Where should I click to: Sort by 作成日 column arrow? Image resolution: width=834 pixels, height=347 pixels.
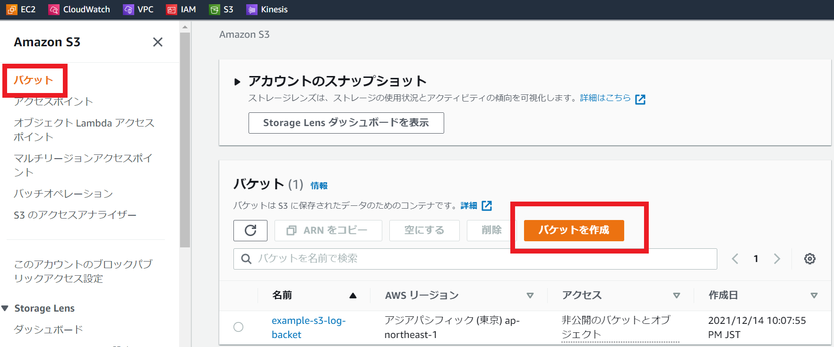[x=814, y=296]
